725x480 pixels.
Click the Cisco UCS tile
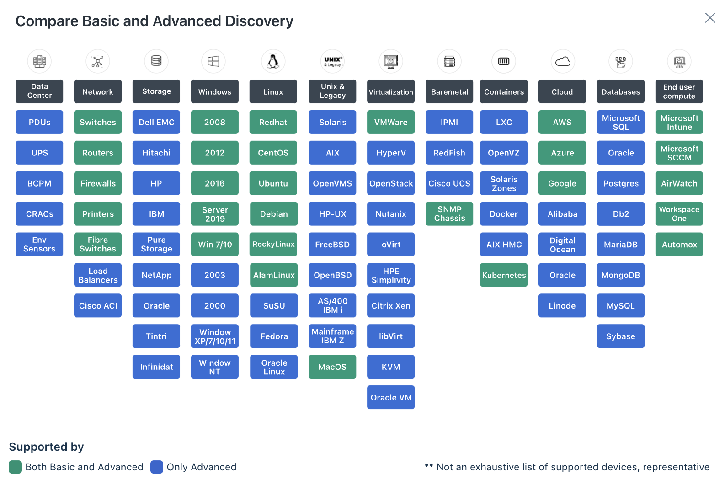point(449,183)
